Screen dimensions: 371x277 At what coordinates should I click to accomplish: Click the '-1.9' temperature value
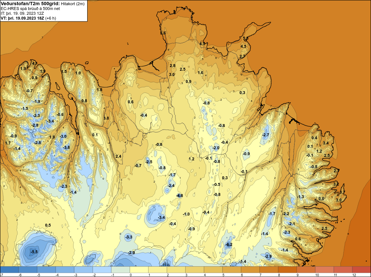tap(37, 101)
